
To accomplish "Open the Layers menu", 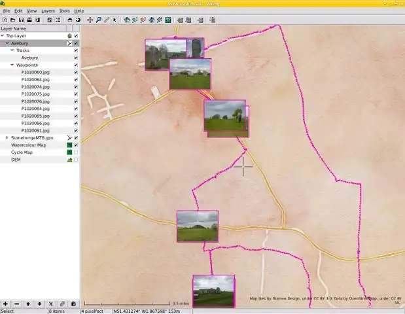I will click(x=48, y=11).
